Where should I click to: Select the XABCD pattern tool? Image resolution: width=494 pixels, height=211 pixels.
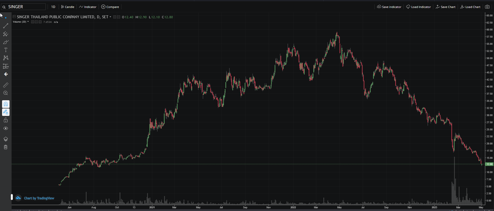click(x=6, y=58)
